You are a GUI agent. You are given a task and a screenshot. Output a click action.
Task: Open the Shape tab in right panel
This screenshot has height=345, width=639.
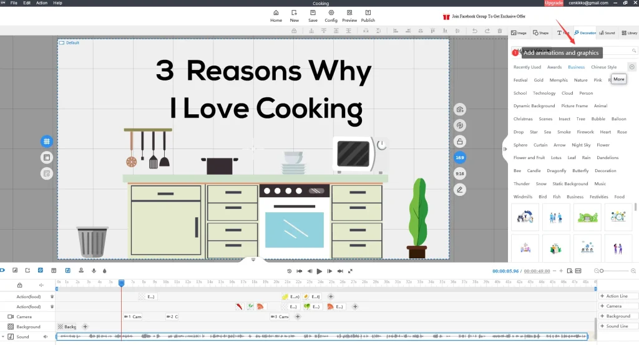(x=540, y=32)
